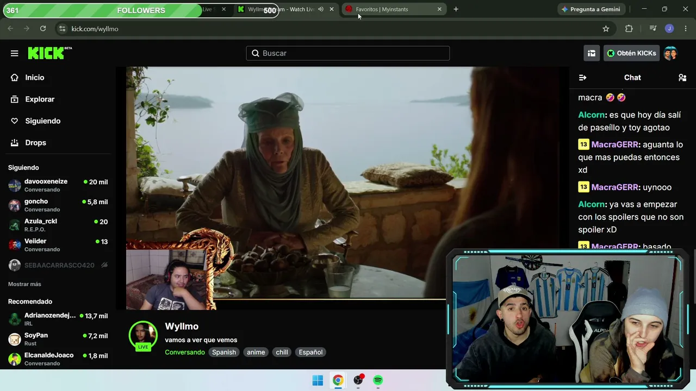The height and width of the screenshot is (391, 696).
Task: Open goncho channel in the sidebar
Action: click(x=58, y=205)
